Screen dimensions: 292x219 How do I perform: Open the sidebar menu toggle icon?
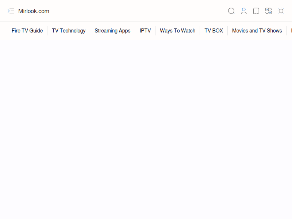(11, 11)
